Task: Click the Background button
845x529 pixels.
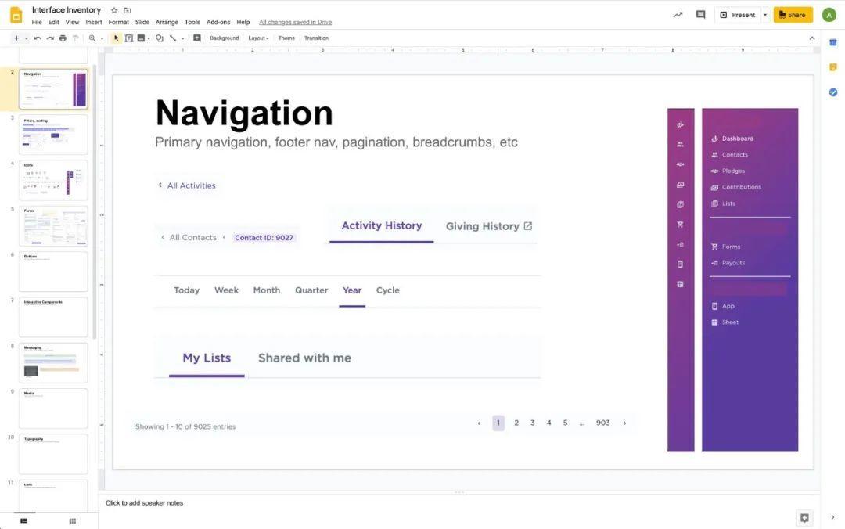Action: (x=224, y=38)
